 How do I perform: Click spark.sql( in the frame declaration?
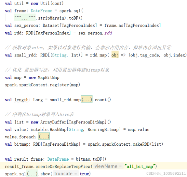pyautogui.click(x=71, y=11)
